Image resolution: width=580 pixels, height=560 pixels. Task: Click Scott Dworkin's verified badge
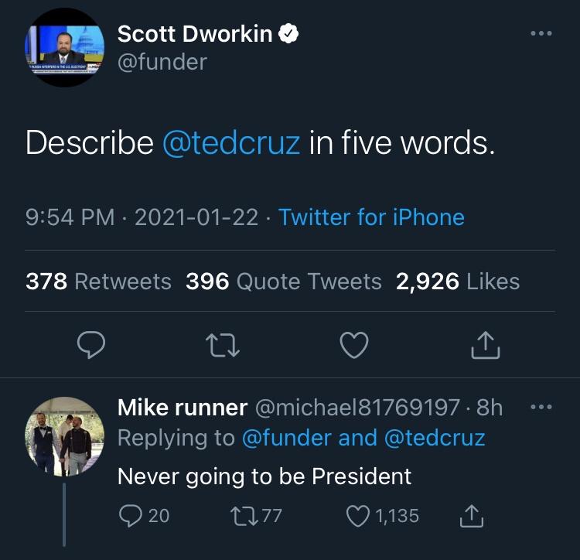[x=288, y=34]
